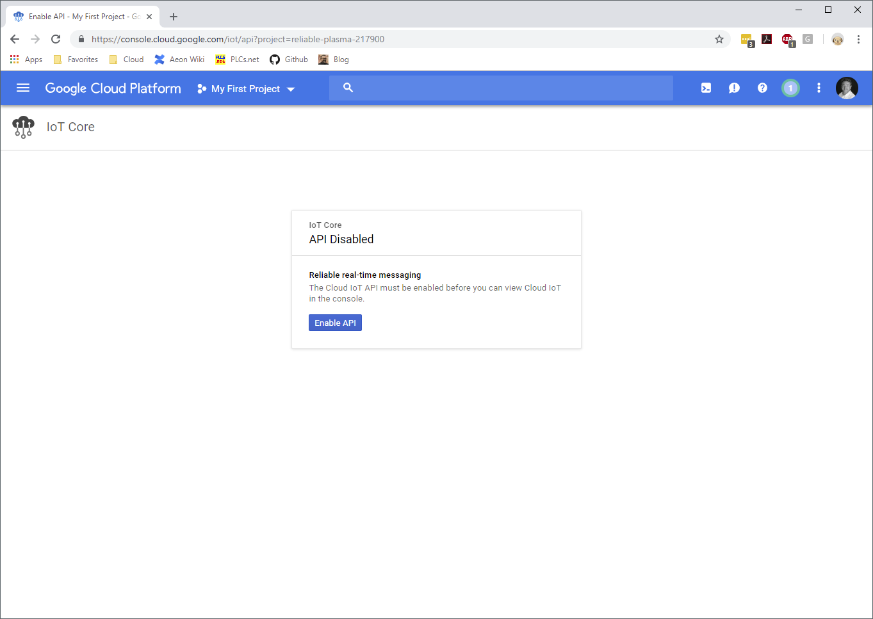Image resolution: width=873 pixels, height=619 pixels.
Task: Activate Cloud Shell icon
Action: click(706, 88)
